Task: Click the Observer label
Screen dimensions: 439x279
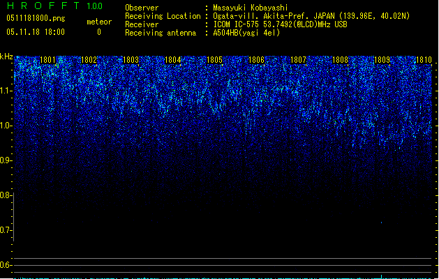Action: coord(142,8)
